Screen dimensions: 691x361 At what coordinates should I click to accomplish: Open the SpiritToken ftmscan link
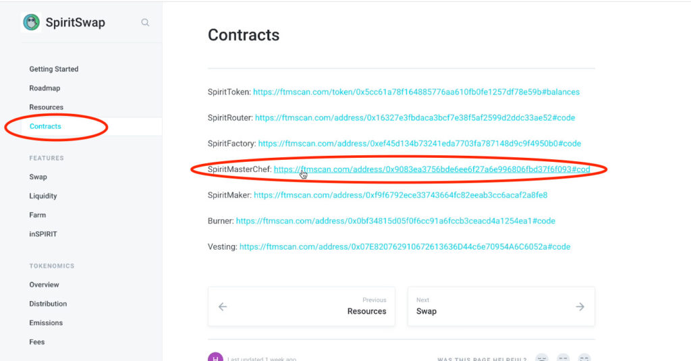[x=416, y=92]
